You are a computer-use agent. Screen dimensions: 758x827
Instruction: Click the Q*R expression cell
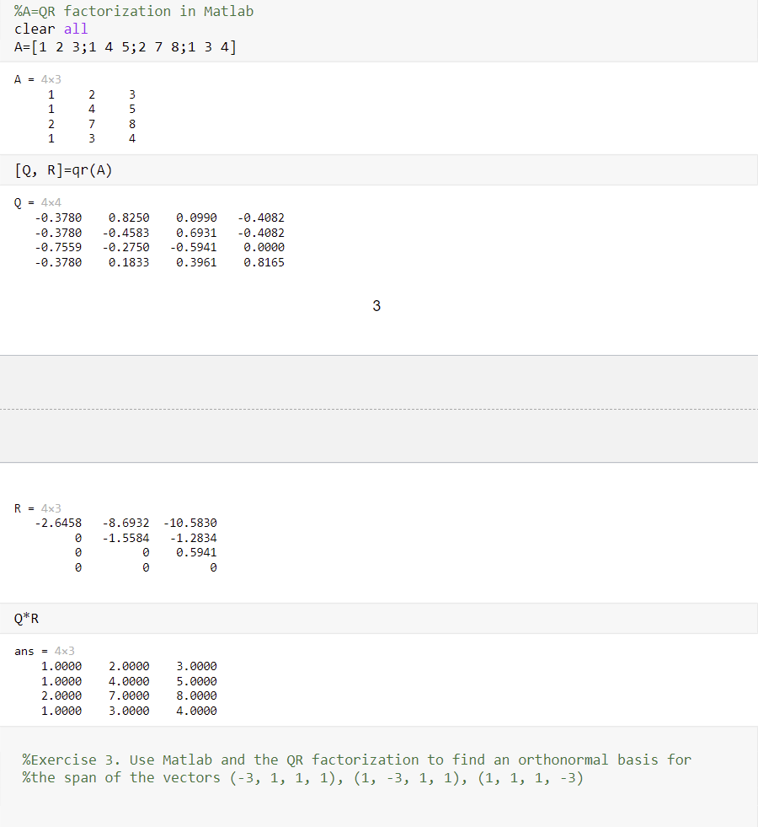coord(25,618)
